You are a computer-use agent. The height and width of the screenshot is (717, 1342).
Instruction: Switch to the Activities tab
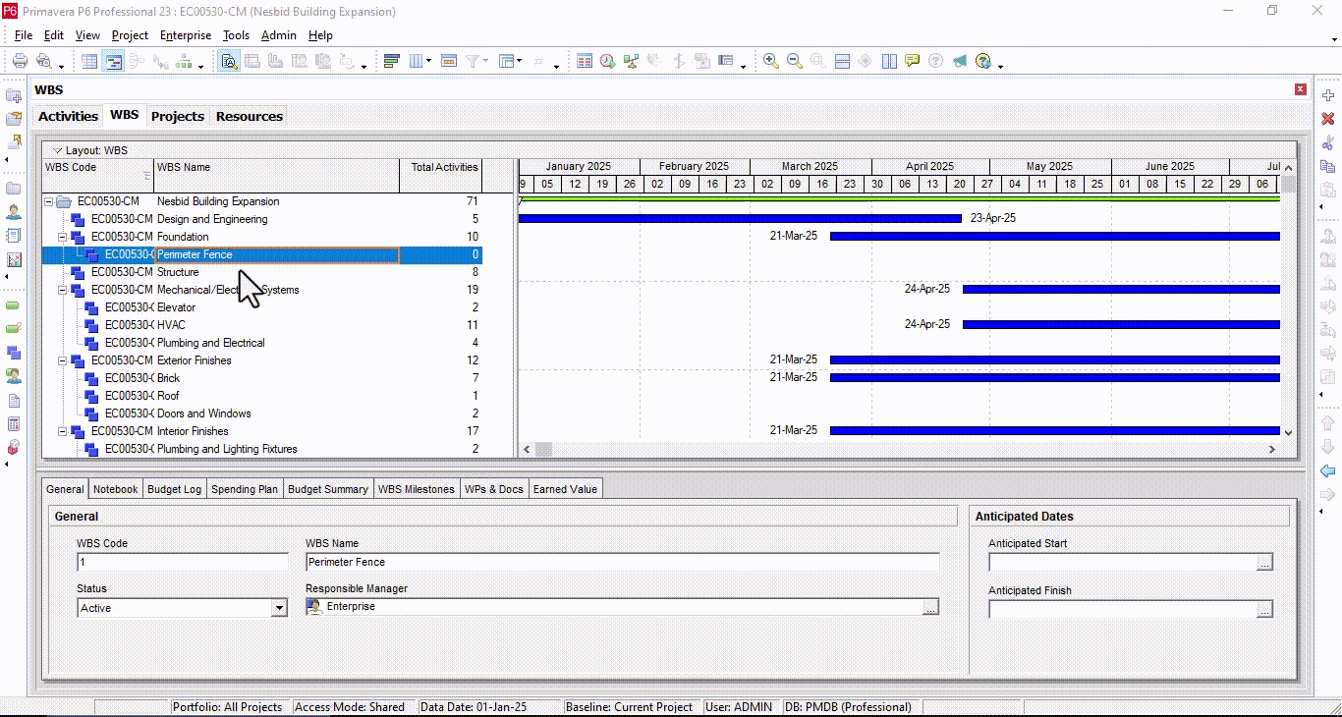68,116
